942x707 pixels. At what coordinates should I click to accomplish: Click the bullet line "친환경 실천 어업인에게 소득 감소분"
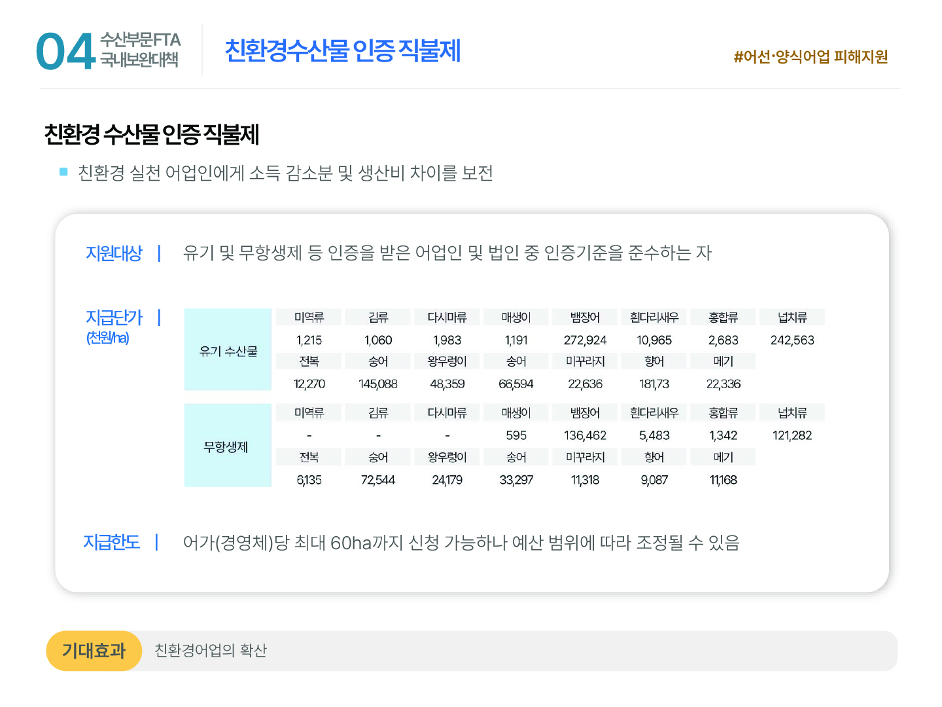coord(285,173)
